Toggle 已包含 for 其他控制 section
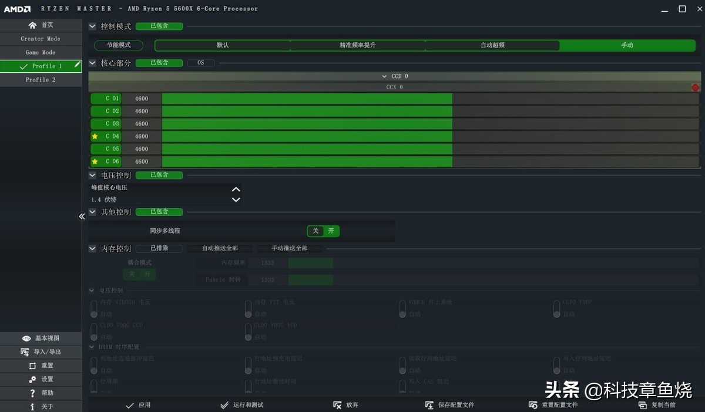 pos(159,212)
